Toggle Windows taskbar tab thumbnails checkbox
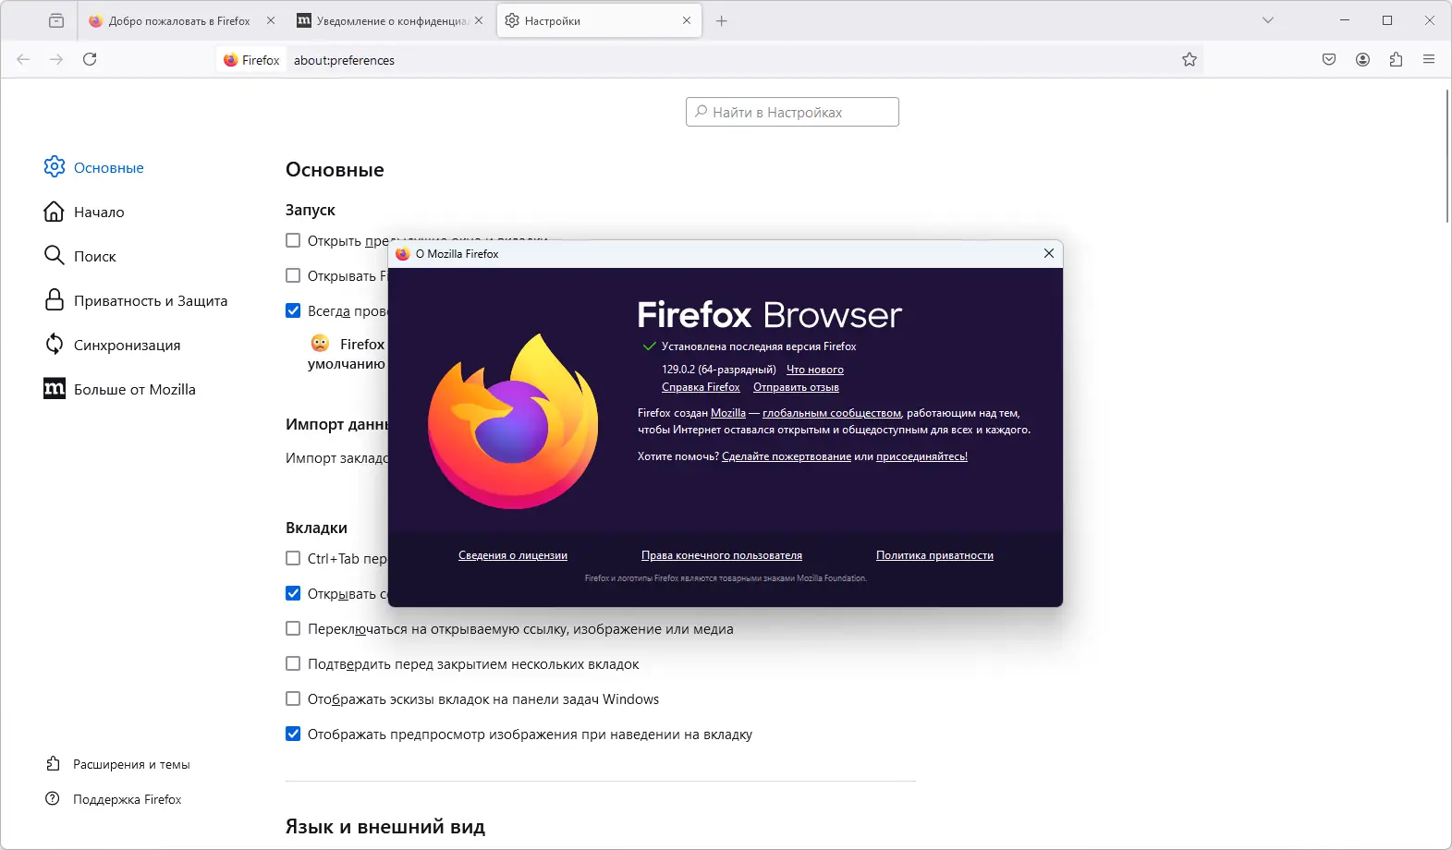Screen dimensions: 1452x850 [293, 698]
